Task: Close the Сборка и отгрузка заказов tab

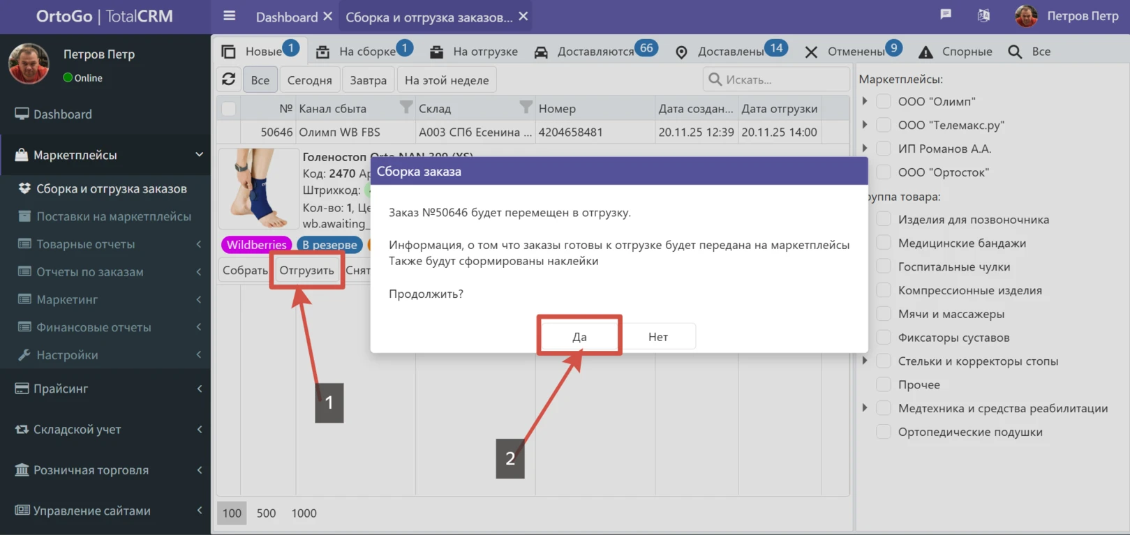Action: pos(523,16)
